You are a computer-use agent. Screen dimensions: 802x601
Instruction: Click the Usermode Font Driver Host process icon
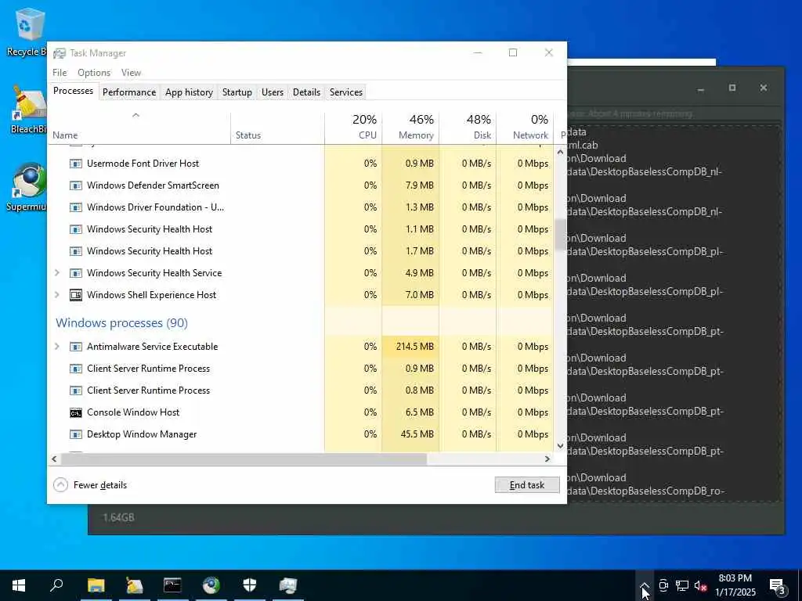click(x=76, y=164)
